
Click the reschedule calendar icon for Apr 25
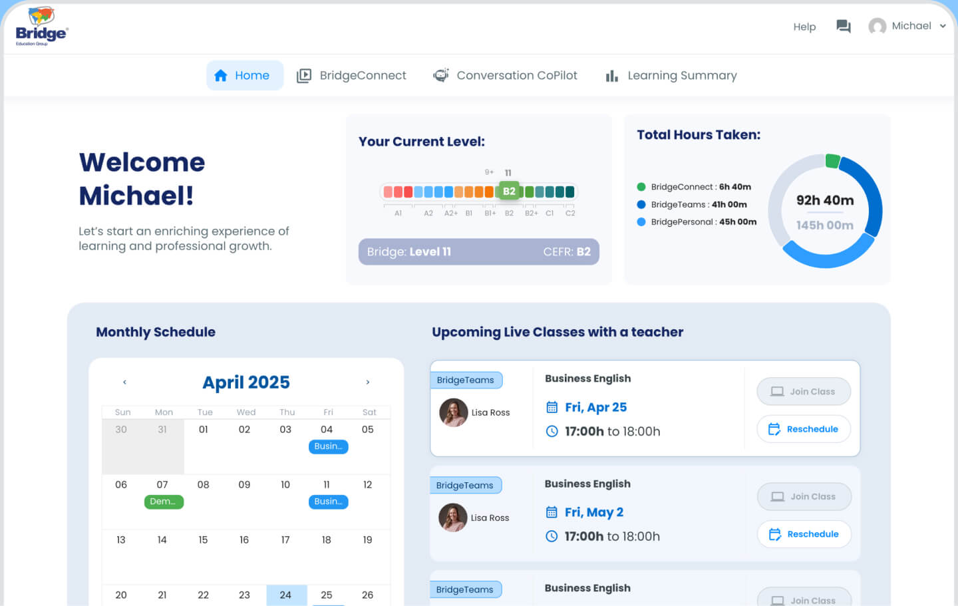pyautogui.click(x=774, y=429)
